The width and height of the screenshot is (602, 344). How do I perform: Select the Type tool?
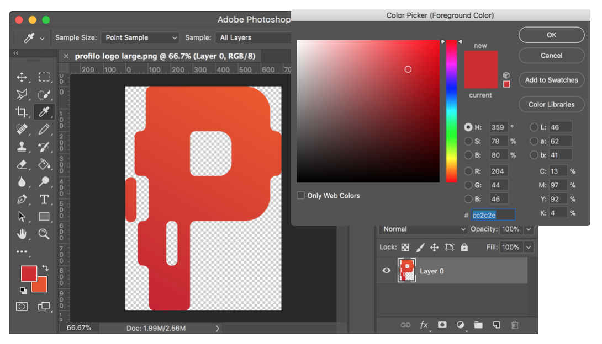(44, 199)
